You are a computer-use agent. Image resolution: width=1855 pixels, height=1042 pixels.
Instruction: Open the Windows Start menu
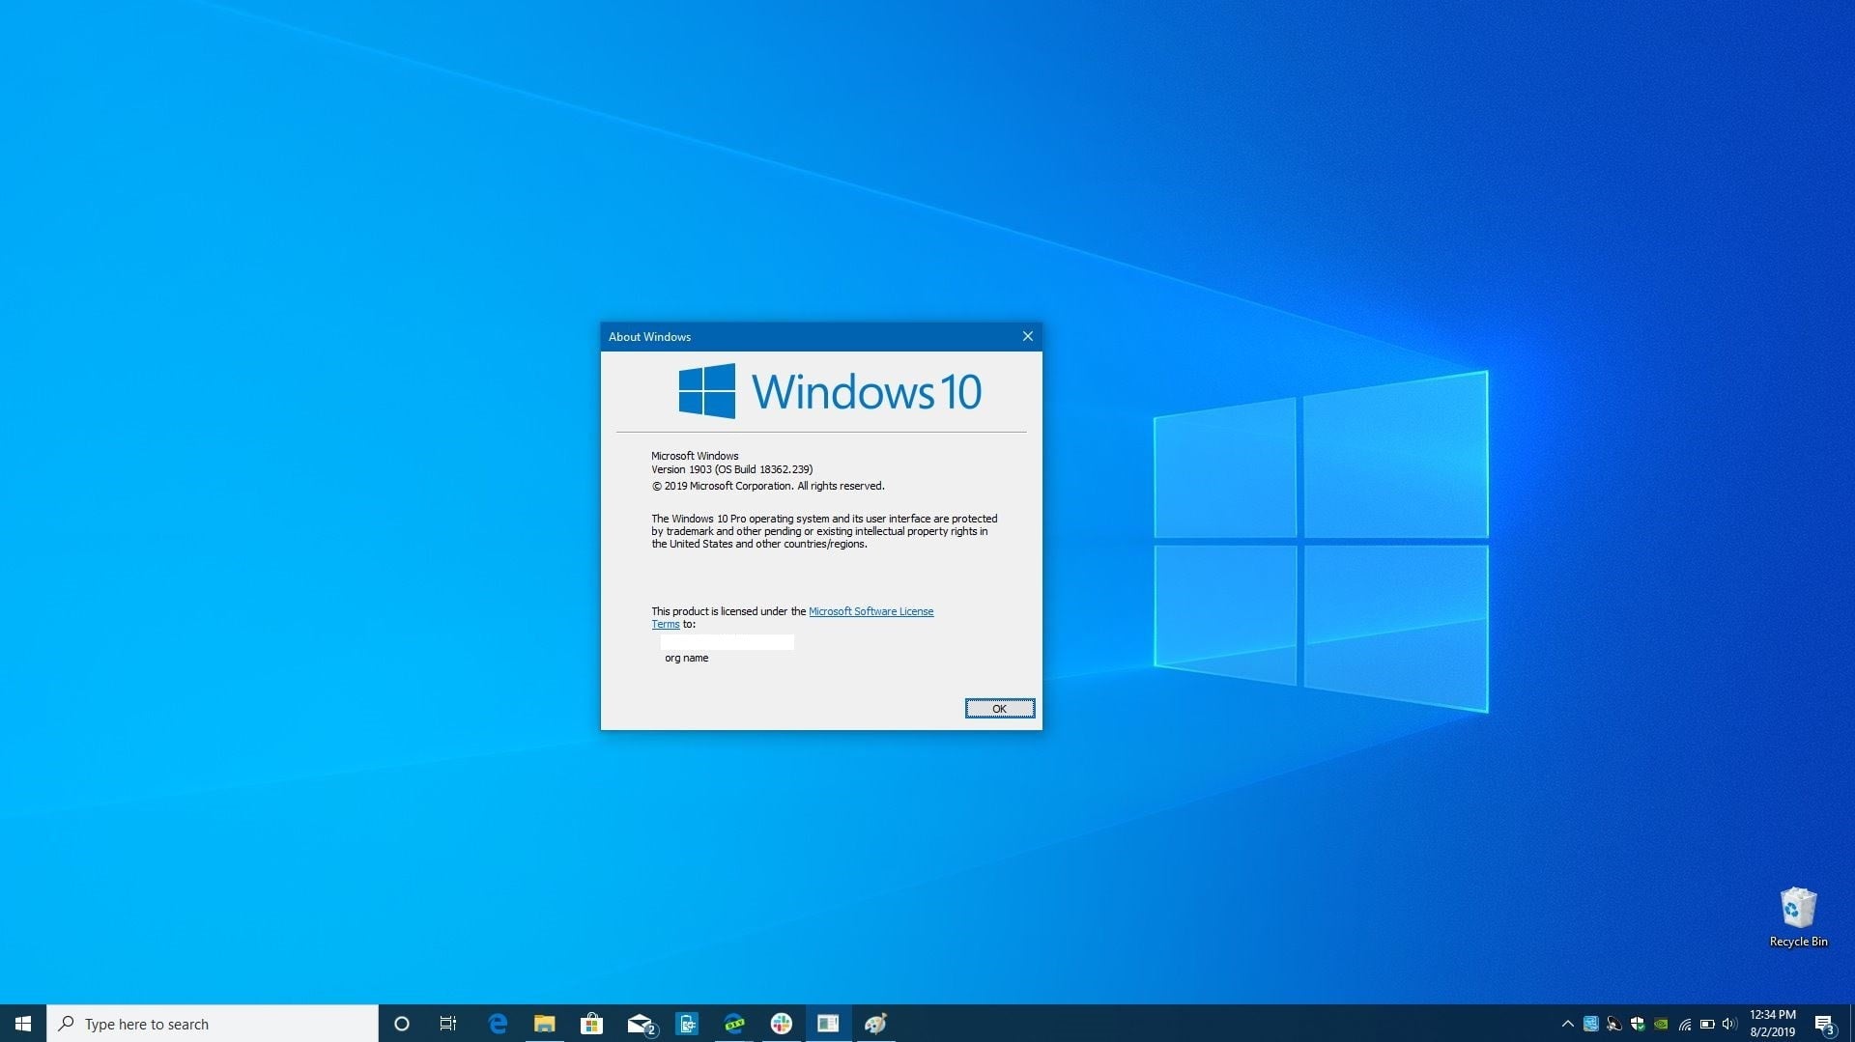[23, 1024]
